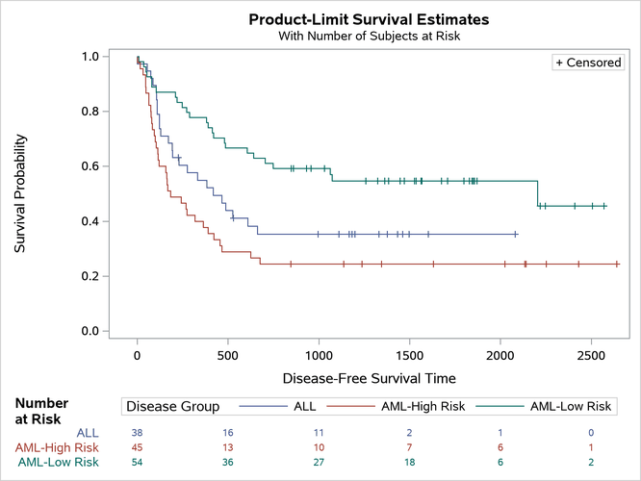Click the 2500 tick label on x-axis
This screenshot has width=641, height=481.
point(591,352)
